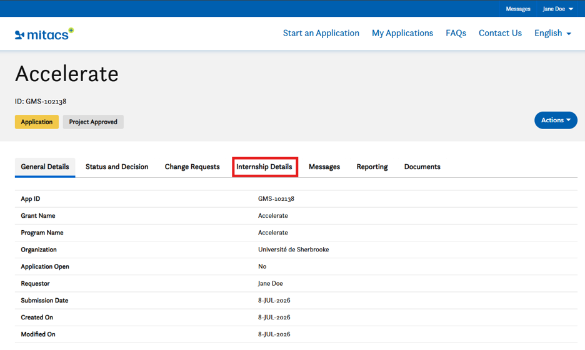Open the Documents tab
585x350 pixels.
pyautogui.click(x=422, y=167)
